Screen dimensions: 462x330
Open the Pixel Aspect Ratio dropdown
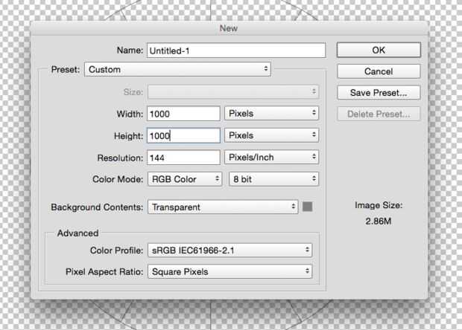tap(230, 271)
